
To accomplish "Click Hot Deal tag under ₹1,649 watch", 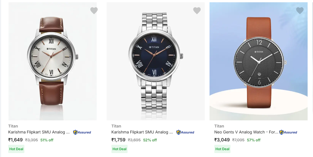I will tap(16, 149).
